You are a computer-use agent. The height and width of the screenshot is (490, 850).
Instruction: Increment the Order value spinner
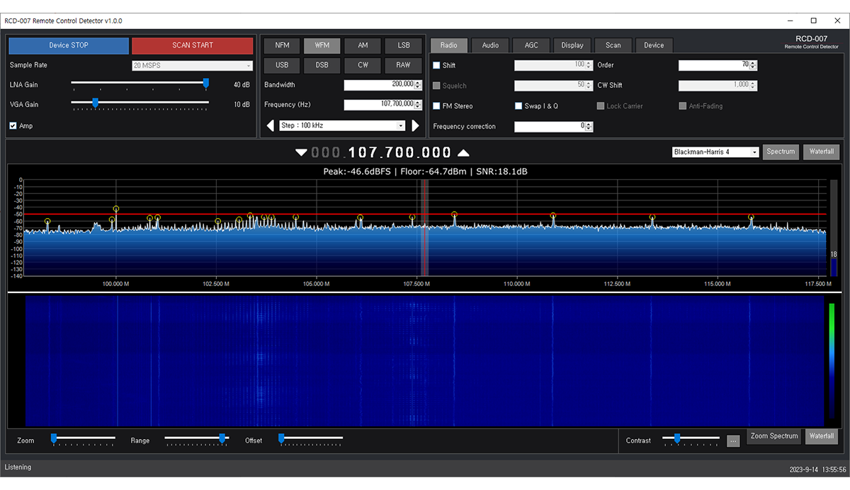pyautogui.click(x=753, y=63)
